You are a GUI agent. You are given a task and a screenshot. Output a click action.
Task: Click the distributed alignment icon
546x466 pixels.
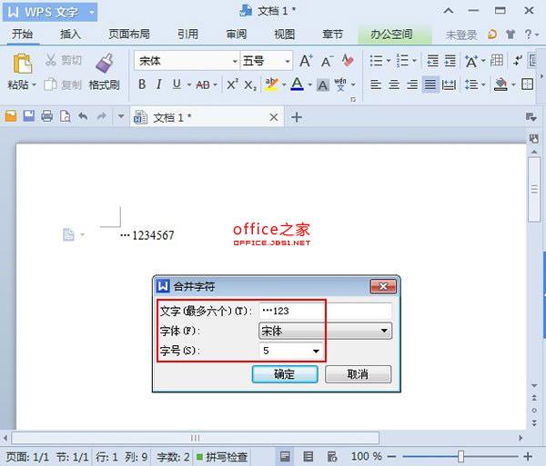coord(449,84)
